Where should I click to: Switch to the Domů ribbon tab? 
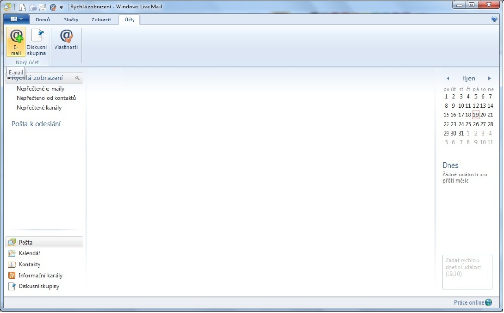tap(43, 20)
